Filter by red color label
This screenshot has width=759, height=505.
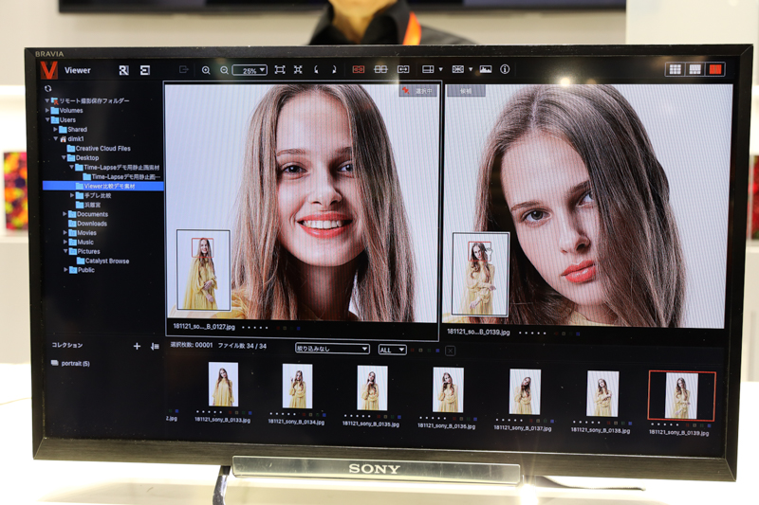pyautogui.click(x=413, y=350)
